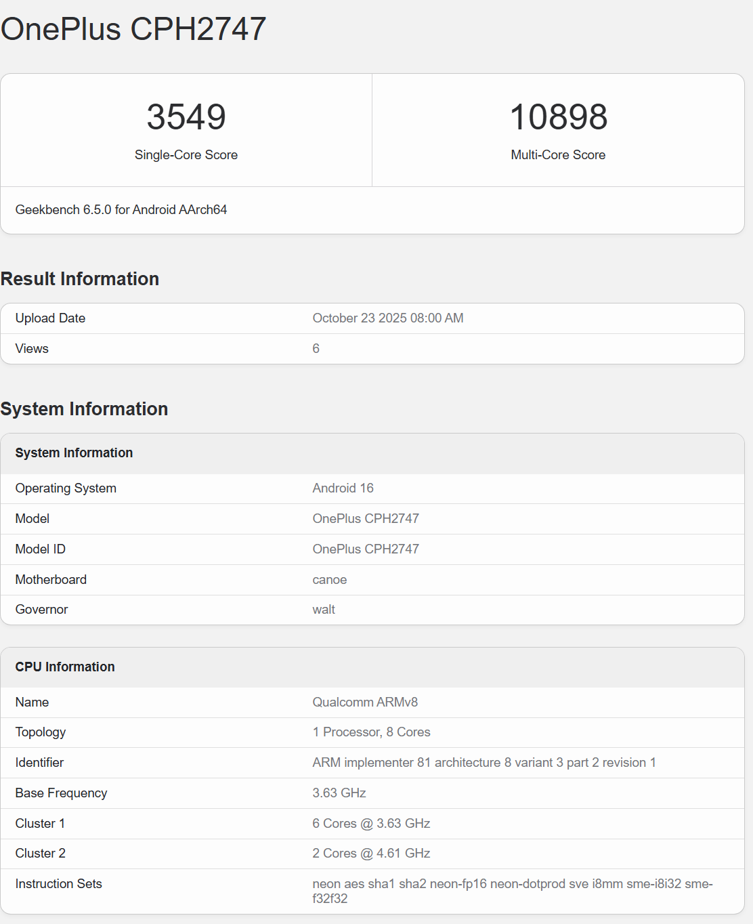
Task: Select the neon aes sha1 instruction sets value
Action: point(513,891)
